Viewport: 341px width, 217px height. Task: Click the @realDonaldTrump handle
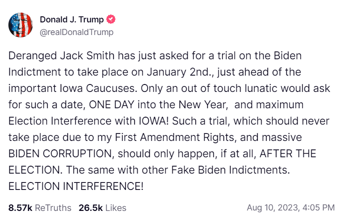pos(77,32)
